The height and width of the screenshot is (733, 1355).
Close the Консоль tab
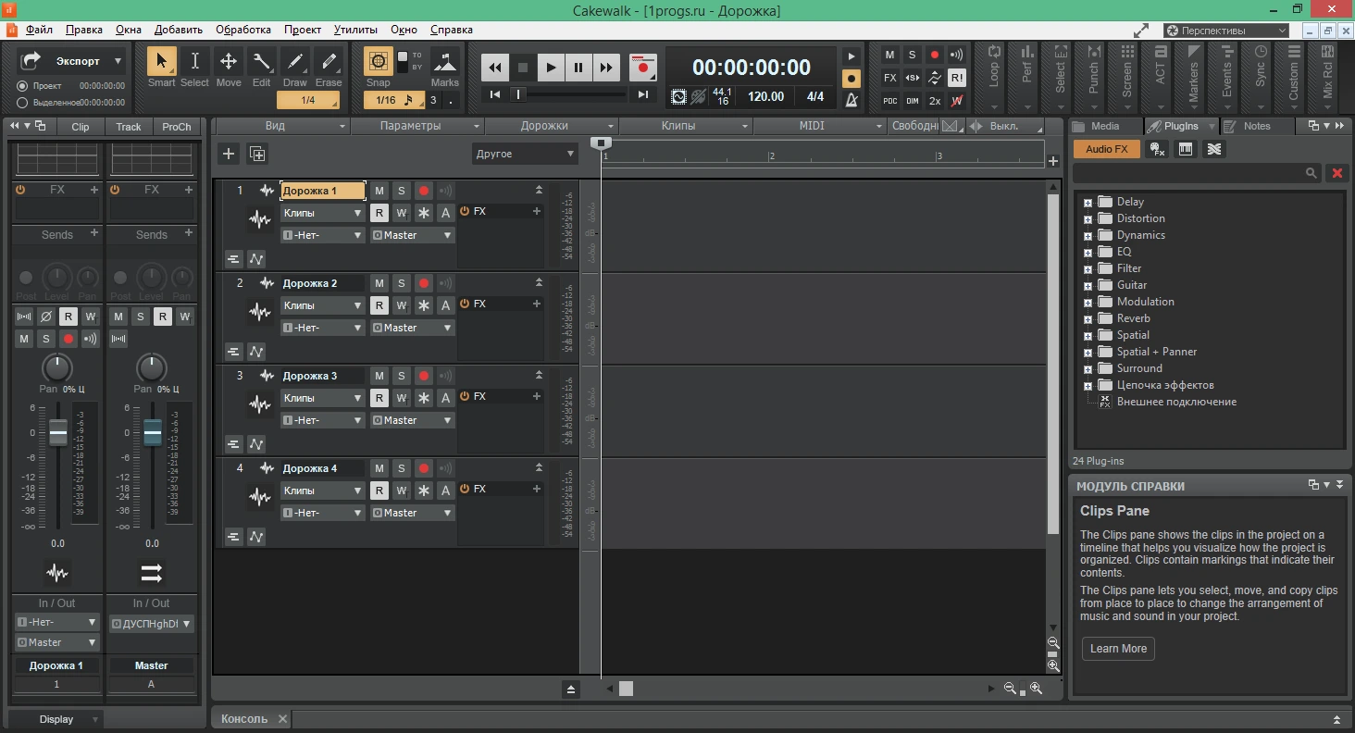(x=283, y=719)
